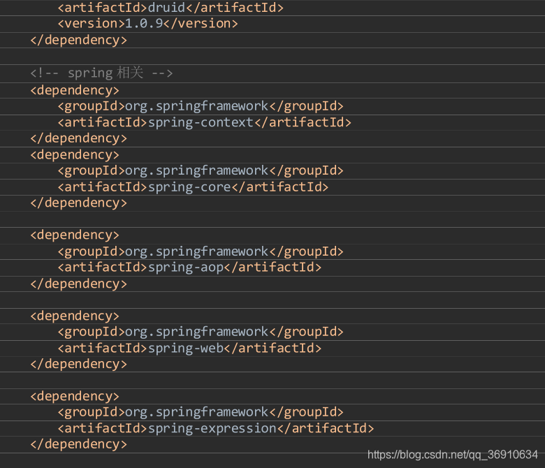
Task: Click the groupId line directly above spring-expression
Action: pyautogui.click(x=201, y=412)
